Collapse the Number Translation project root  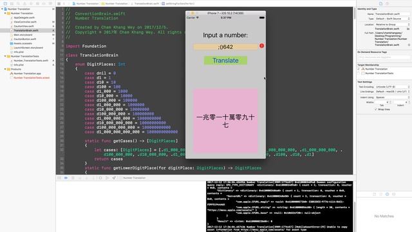pos(3,9)
